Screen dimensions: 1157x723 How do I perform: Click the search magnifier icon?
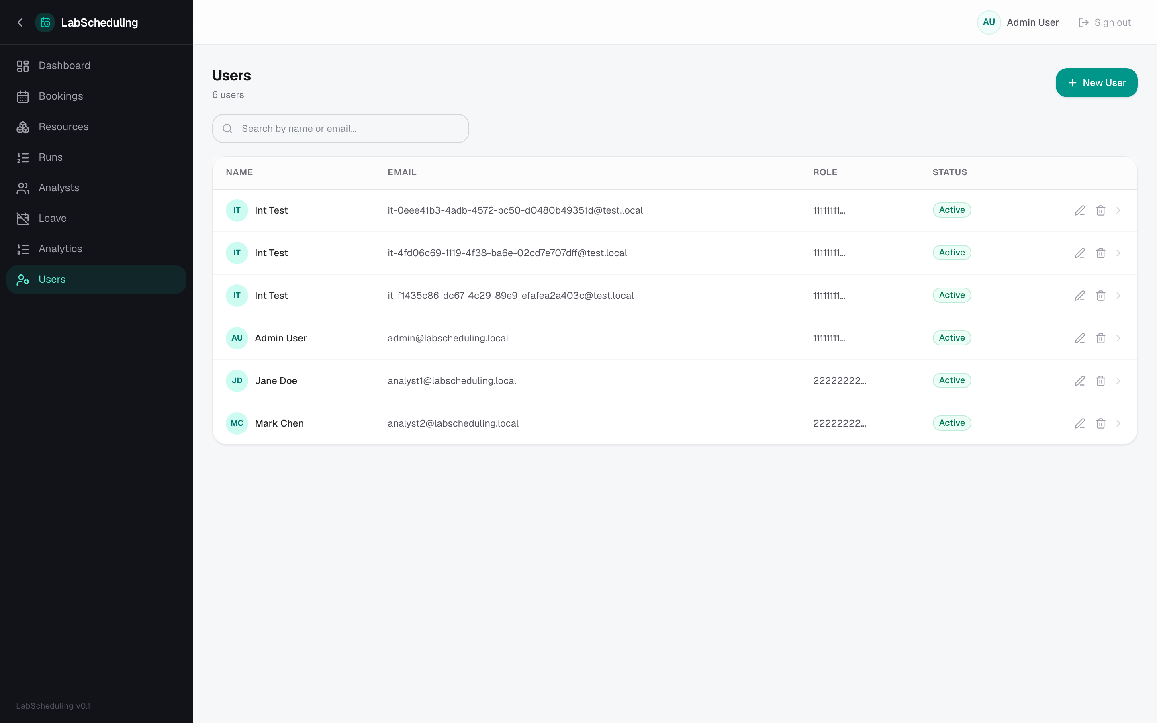click(227, 129)
